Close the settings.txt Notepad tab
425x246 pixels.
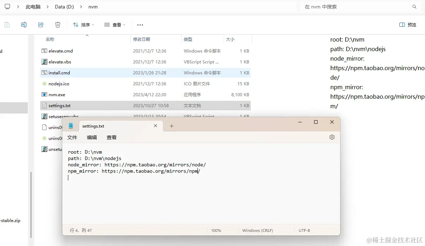point(156,126)
